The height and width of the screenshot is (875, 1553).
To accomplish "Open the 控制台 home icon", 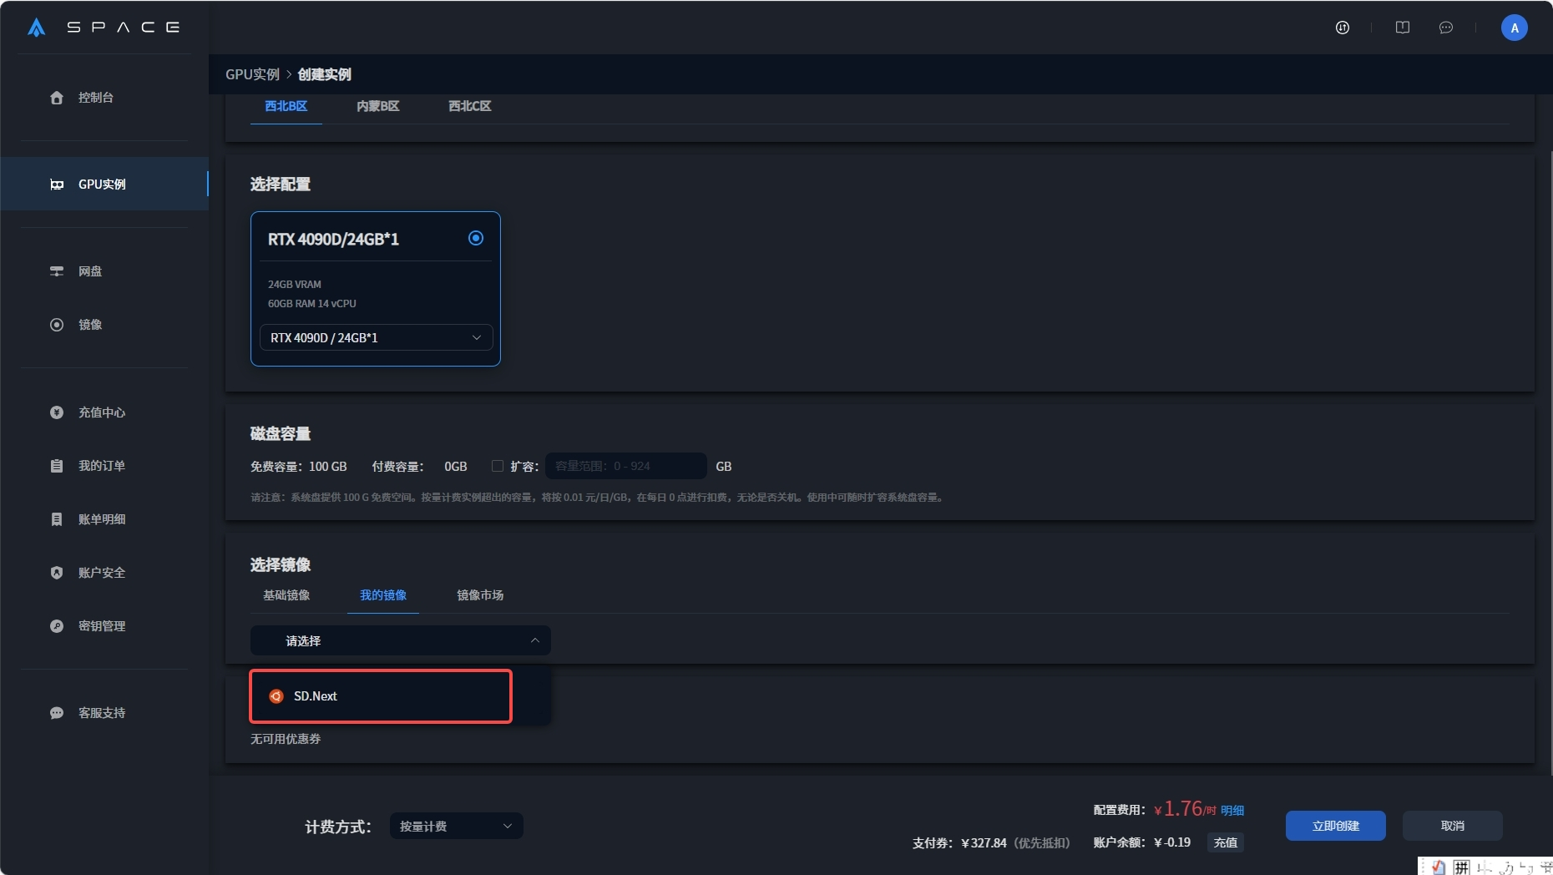I will [x=57, y=98].
